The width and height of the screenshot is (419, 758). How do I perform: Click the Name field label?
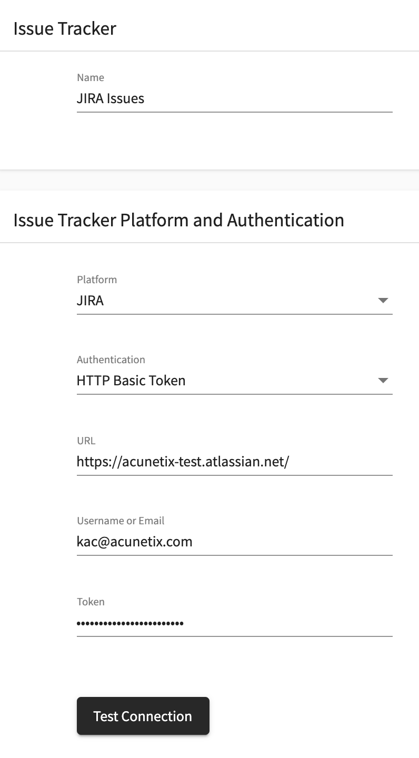pyautogui.click(x=91, y=77)
